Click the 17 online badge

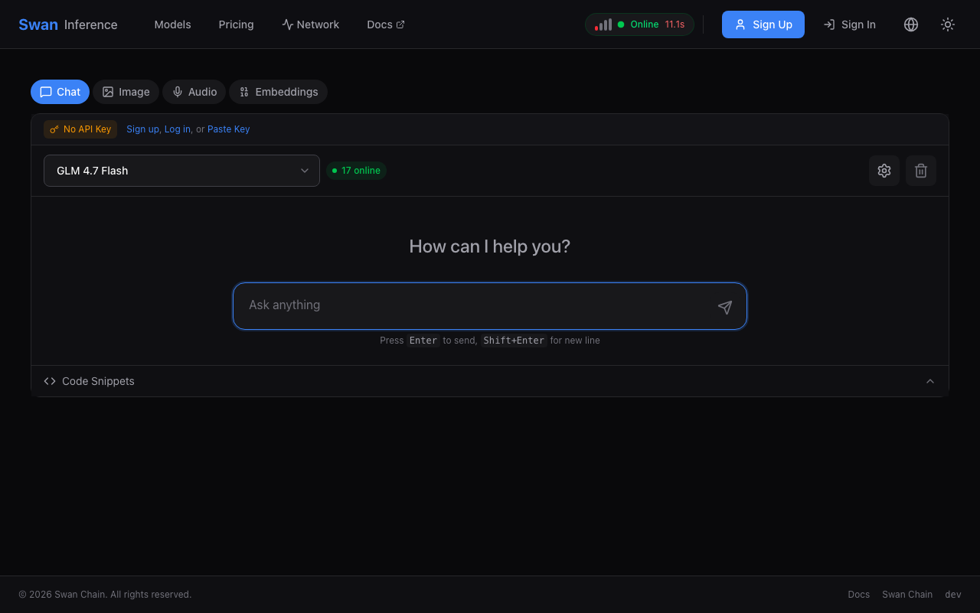[x=356, y=171]
